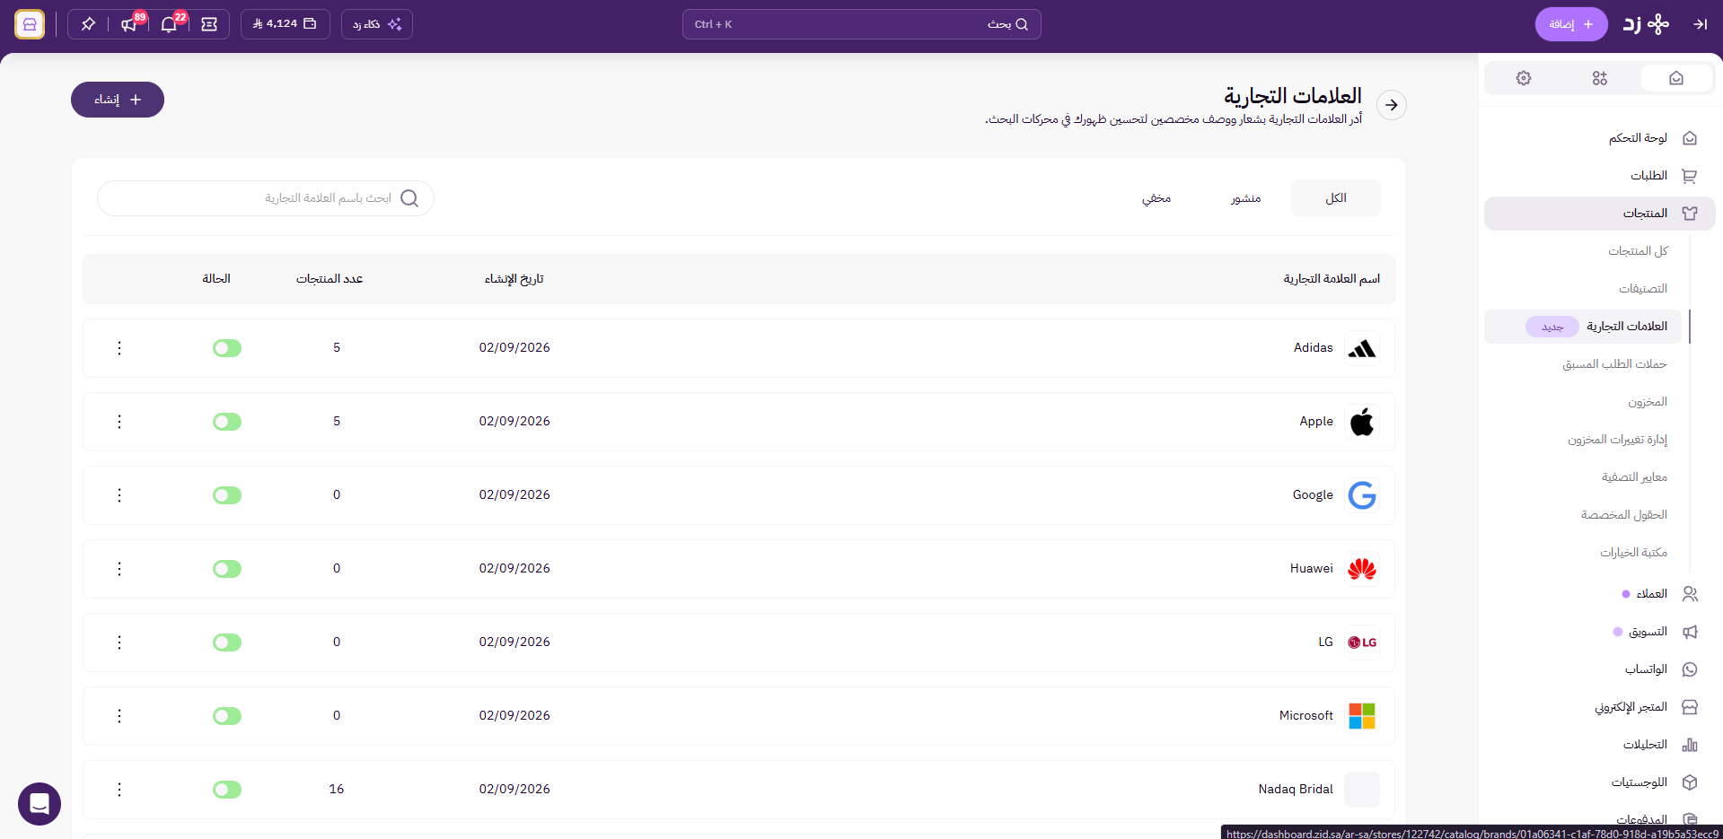Screen dimensions: 1723x839
Task: Click the إضافة add button
Action: click(1571, 24)
